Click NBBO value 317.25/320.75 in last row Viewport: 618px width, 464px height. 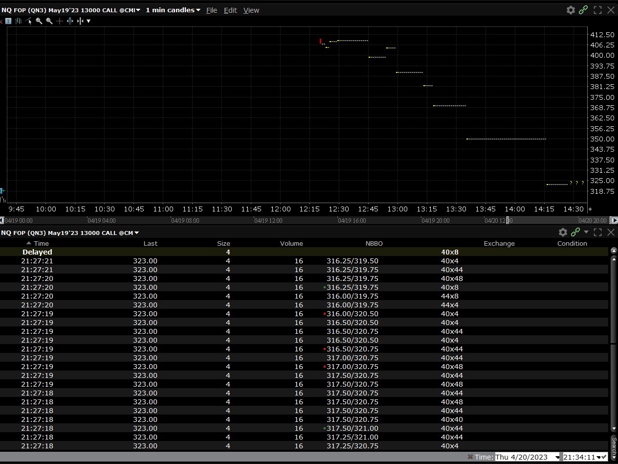click(352, 446)
